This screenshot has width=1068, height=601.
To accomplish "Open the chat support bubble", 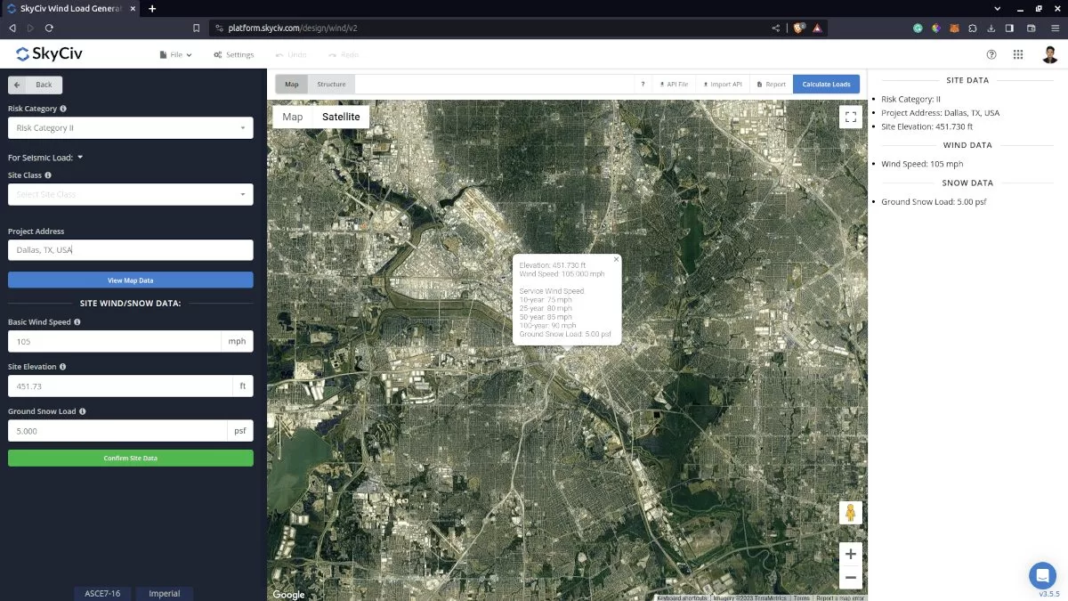I will (1042, 574).
